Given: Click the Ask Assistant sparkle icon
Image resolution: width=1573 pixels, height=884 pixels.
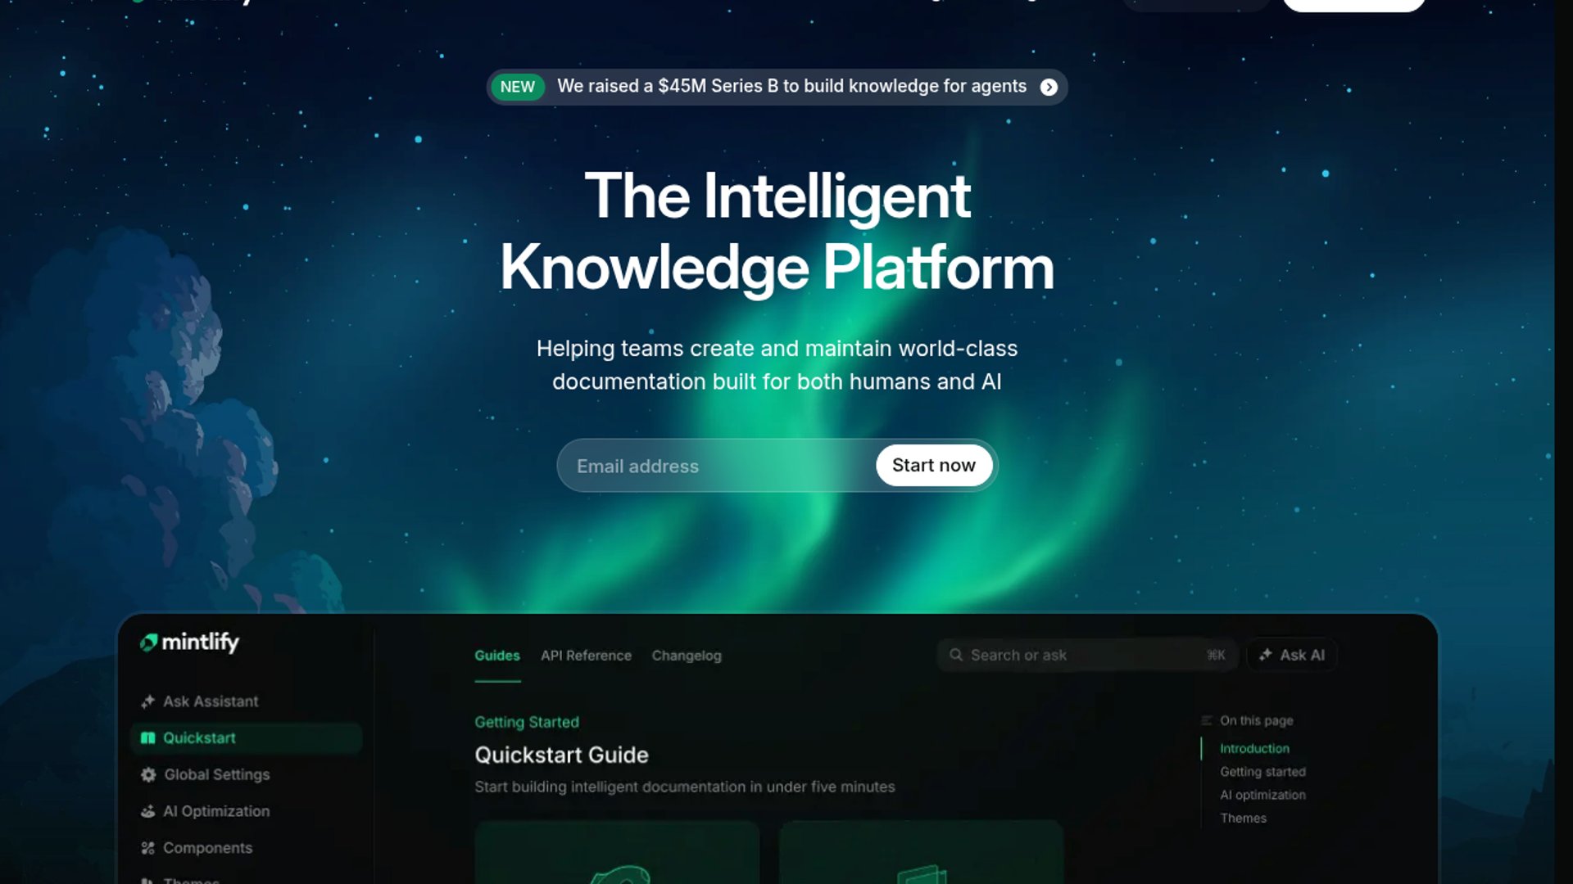Looking at the screenshot, I should click(147, 701).
